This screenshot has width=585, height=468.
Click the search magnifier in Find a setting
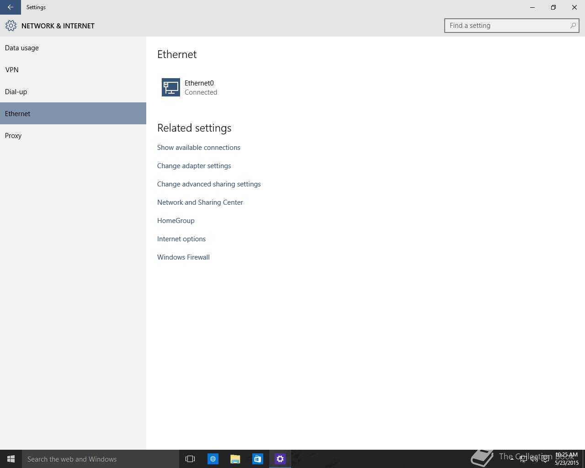[x=573, y=26]
